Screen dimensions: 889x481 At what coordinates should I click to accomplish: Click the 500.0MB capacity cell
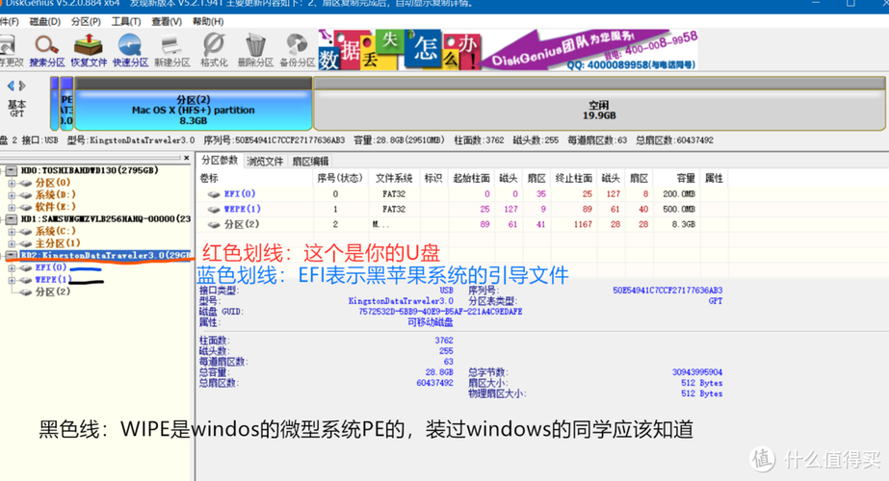tap(679, 209)
